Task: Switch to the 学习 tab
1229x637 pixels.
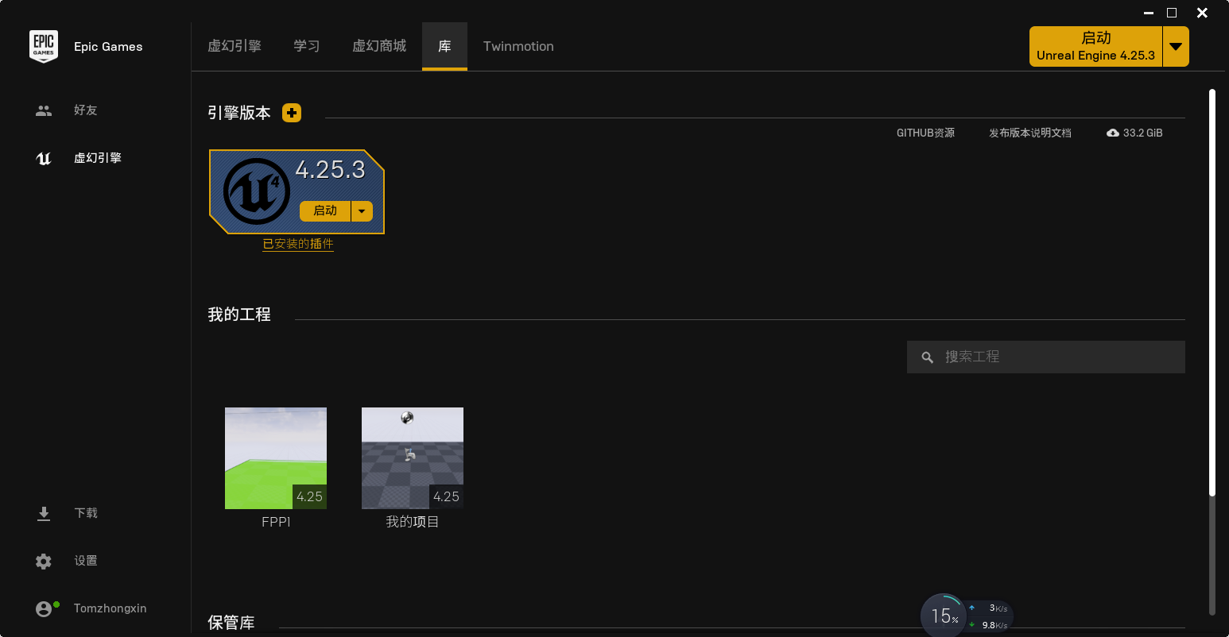Action: click(x=307, y=46)
